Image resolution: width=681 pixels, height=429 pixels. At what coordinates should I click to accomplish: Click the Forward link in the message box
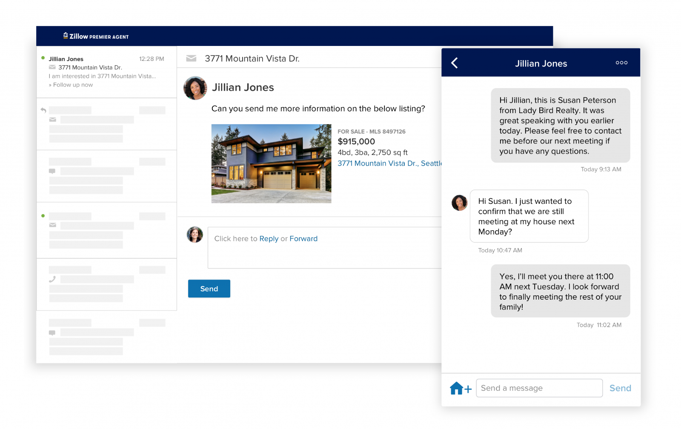303,239
